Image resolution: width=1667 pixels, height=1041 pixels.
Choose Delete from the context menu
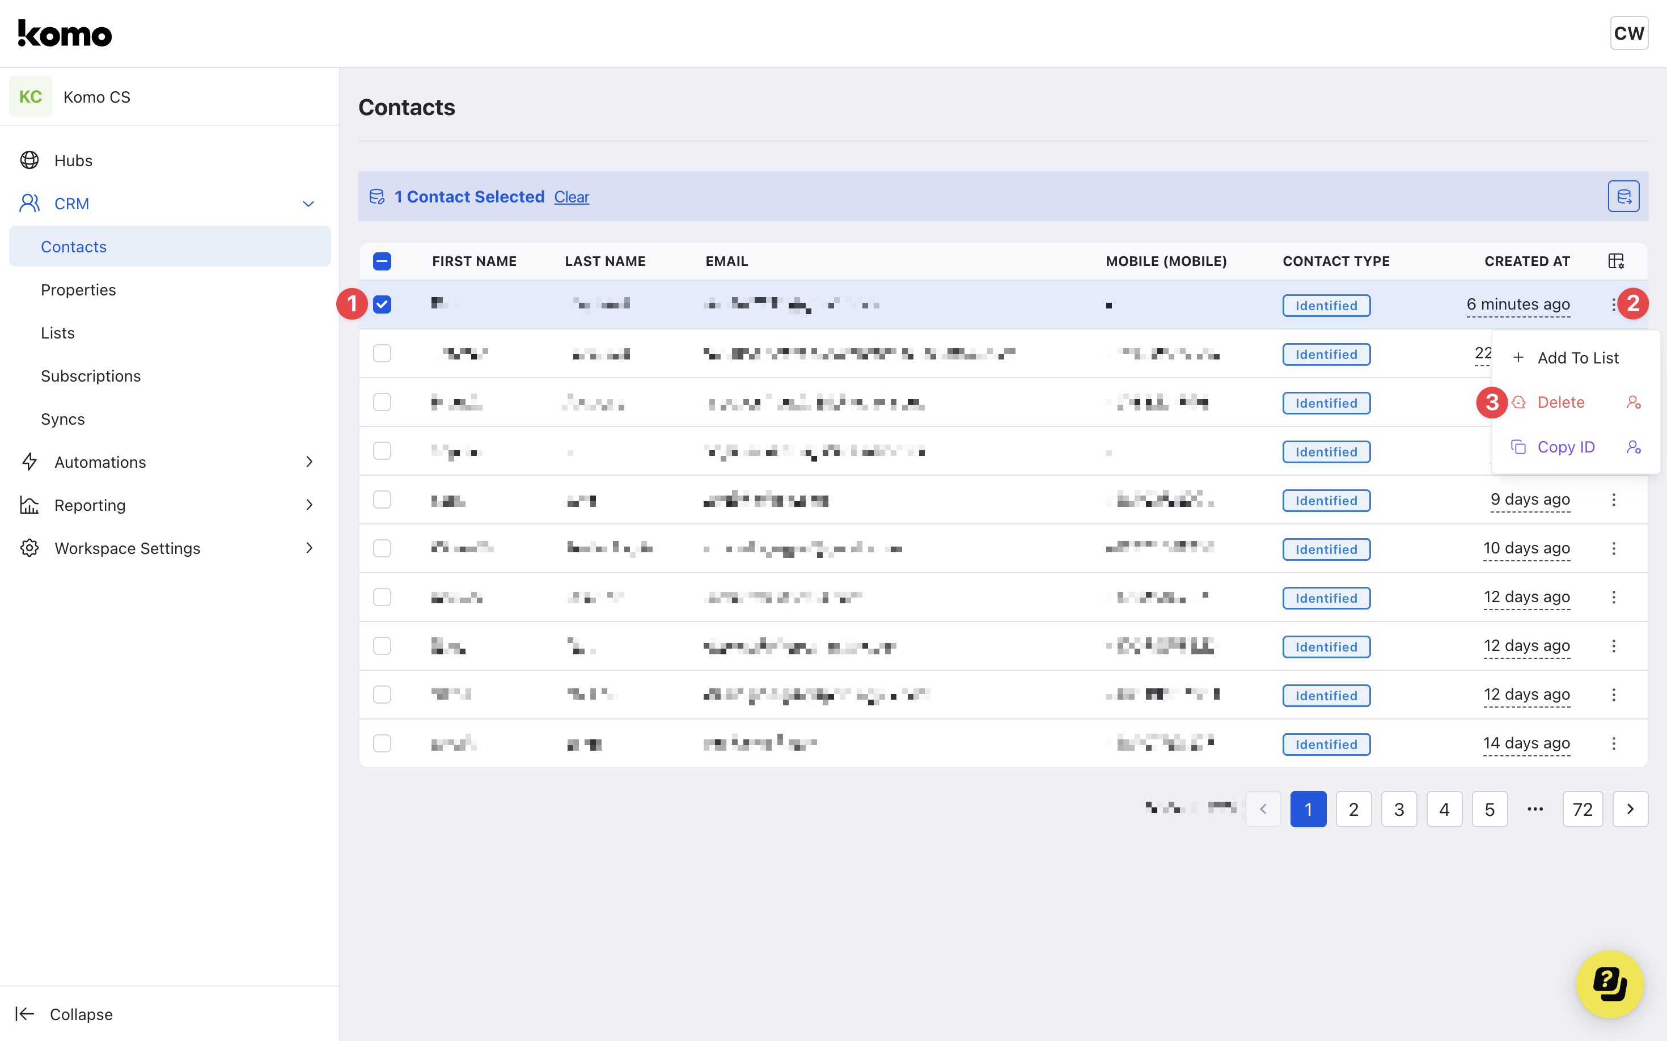(x=1560, y=402)
